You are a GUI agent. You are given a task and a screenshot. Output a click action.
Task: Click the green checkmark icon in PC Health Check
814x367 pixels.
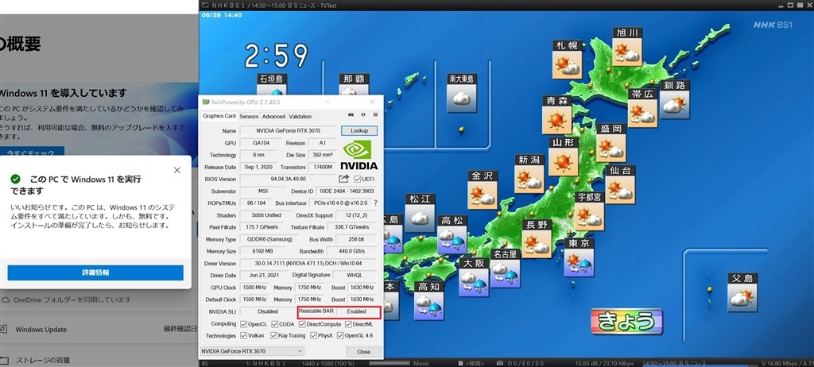16,179
